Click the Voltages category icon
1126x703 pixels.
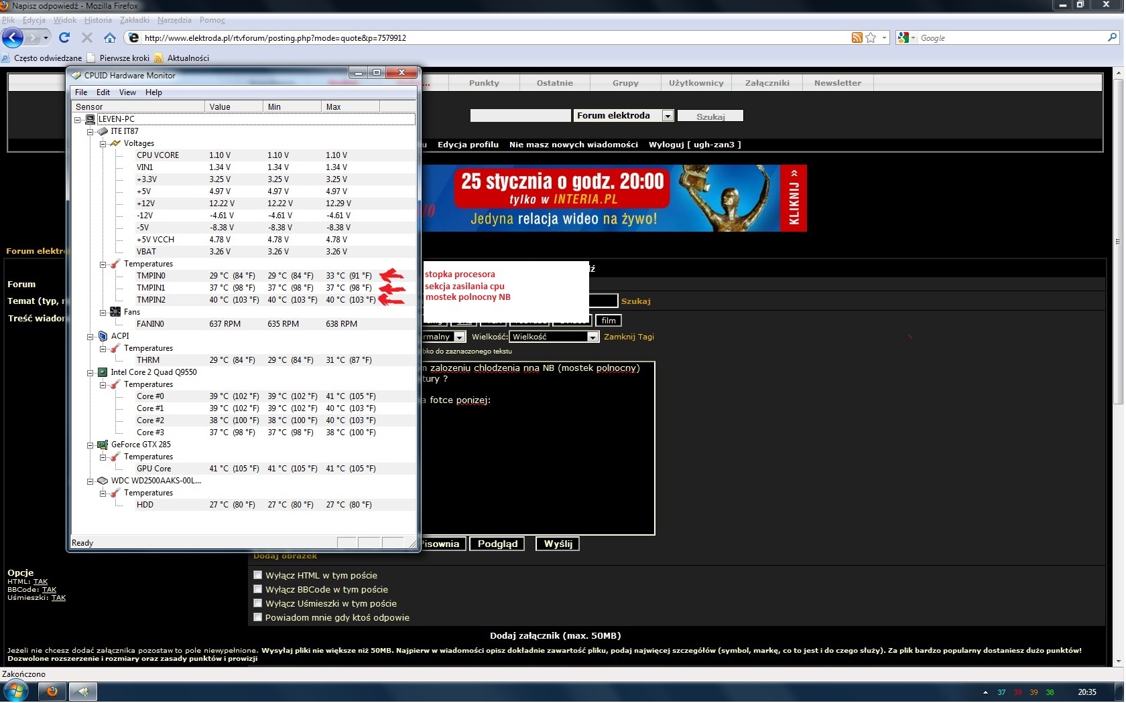(x=115, y=143)
